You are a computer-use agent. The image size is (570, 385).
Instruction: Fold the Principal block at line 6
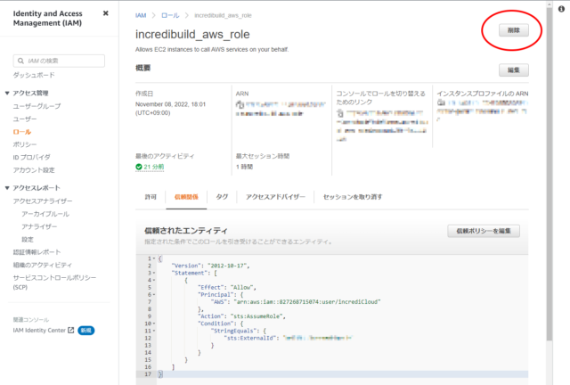pyautogui.click(x=154, y=295)
